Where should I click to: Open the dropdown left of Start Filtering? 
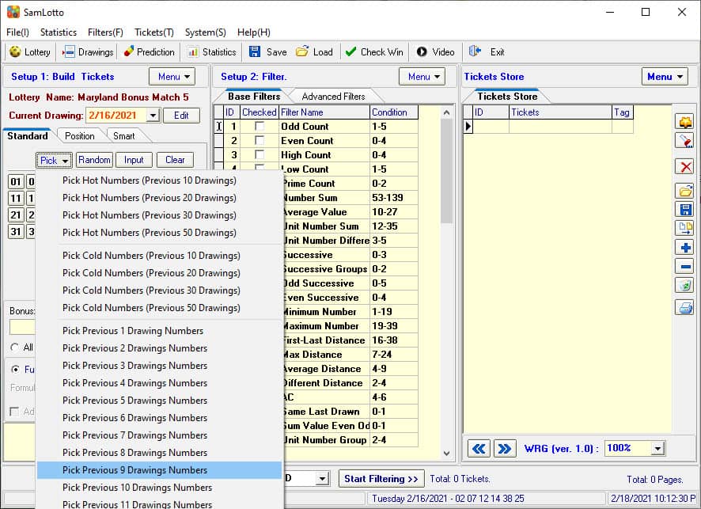[322, 479]
